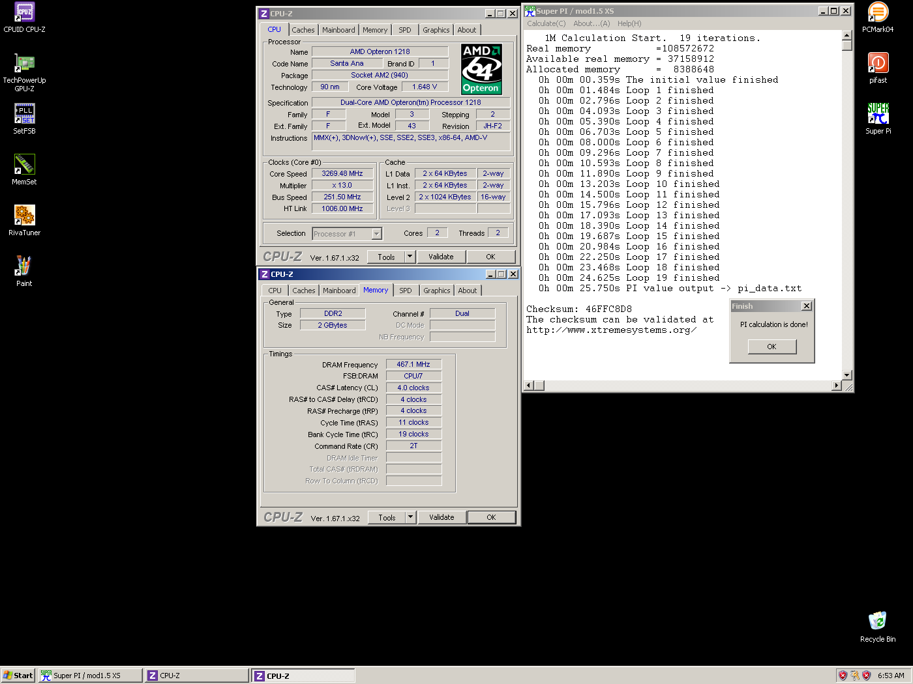The image size is (913, 684).
Task: Click the lower CPU-Z window title icon
Action: point(264,274)
